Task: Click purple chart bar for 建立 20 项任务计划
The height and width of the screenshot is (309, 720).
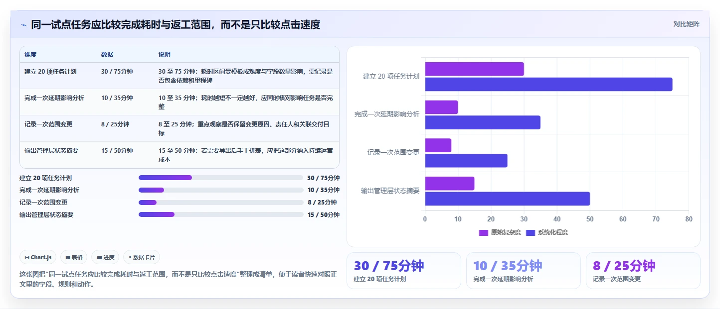Action: [x=474, y=69]
